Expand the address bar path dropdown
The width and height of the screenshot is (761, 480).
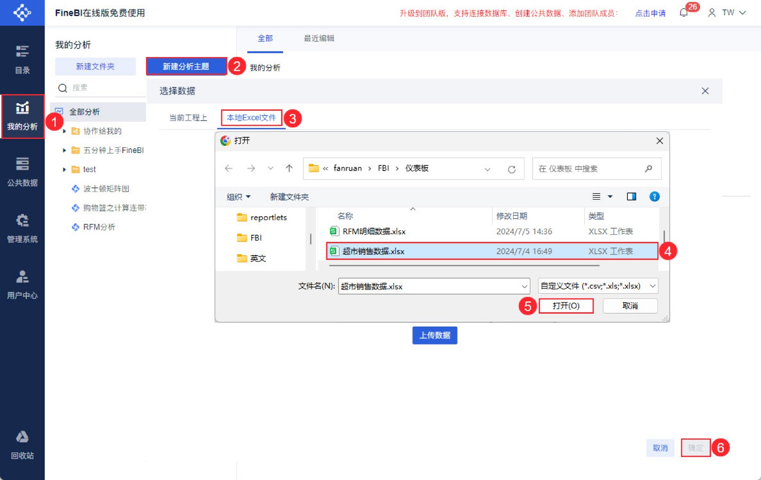click(487, 169)
